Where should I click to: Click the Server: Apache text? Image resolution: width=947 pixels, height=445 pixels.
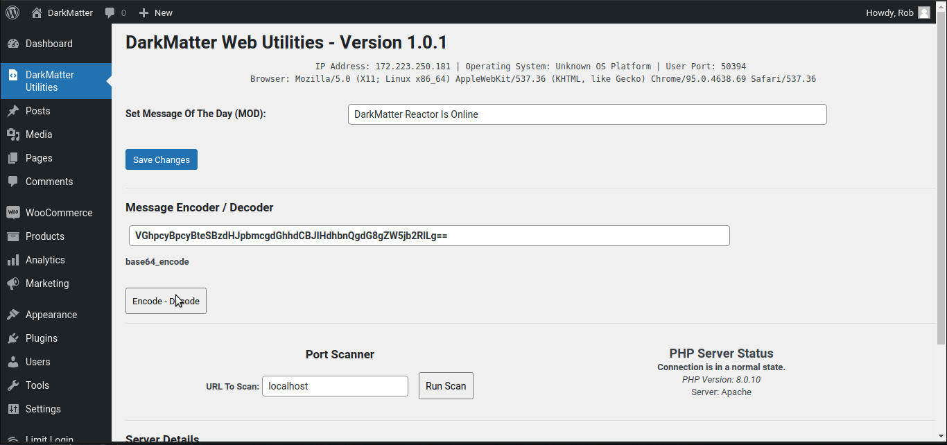(721, 392)
